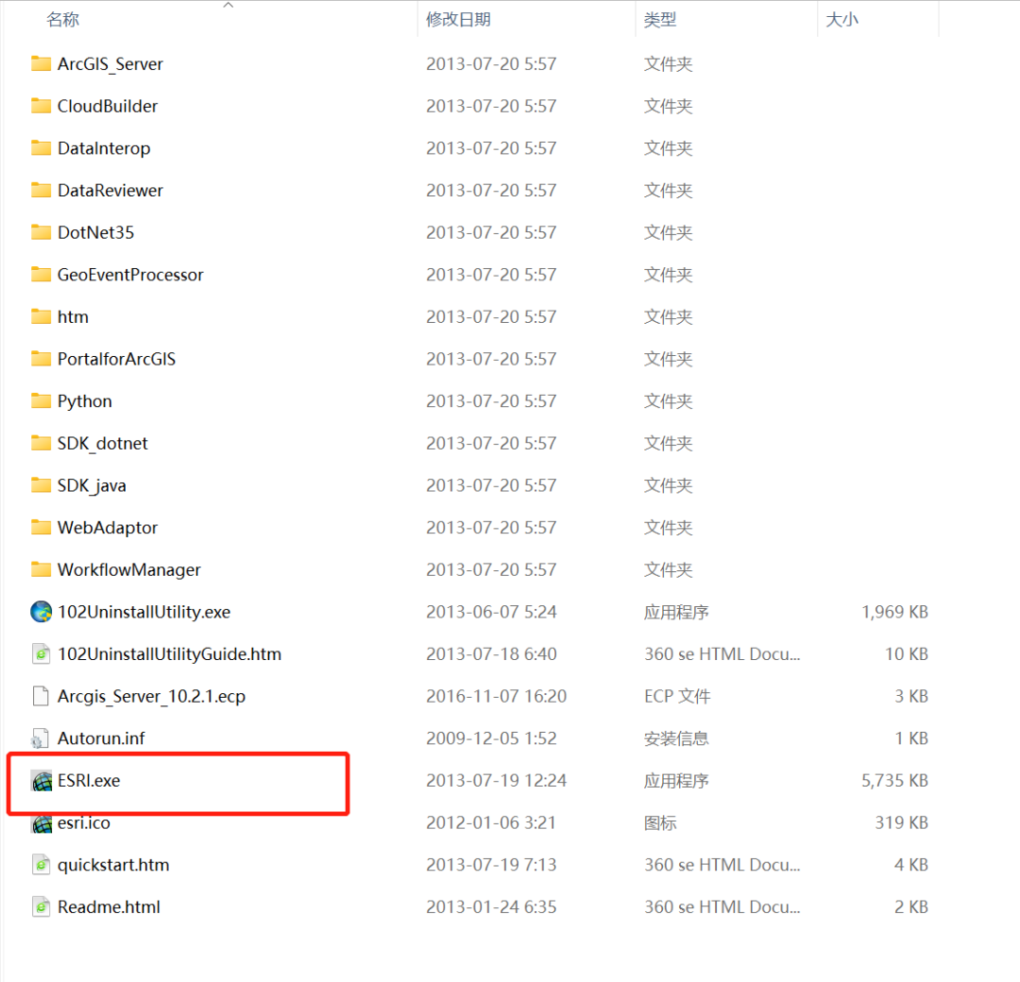Click the 1,969 KB size value
Screen dimensions: 1020x982
point(894,612)
